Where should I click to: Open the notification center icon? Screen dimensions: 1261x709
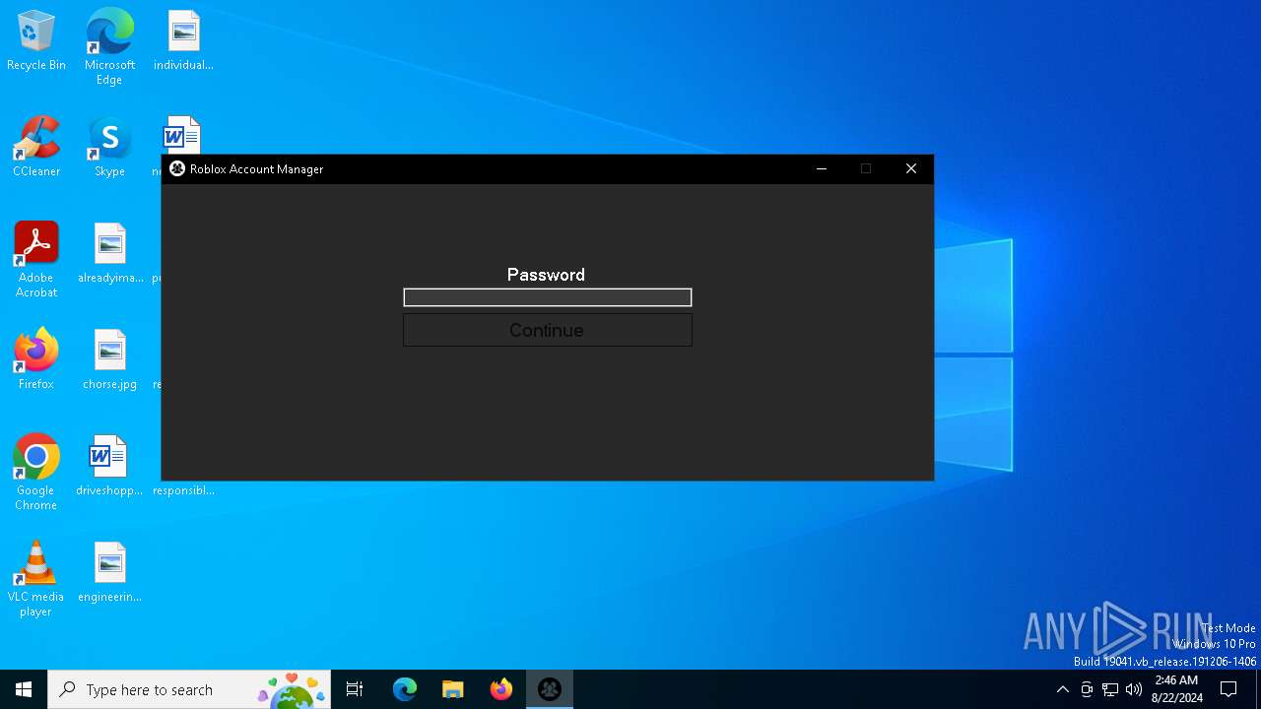pyautogui.click(x=1228, y=689)
